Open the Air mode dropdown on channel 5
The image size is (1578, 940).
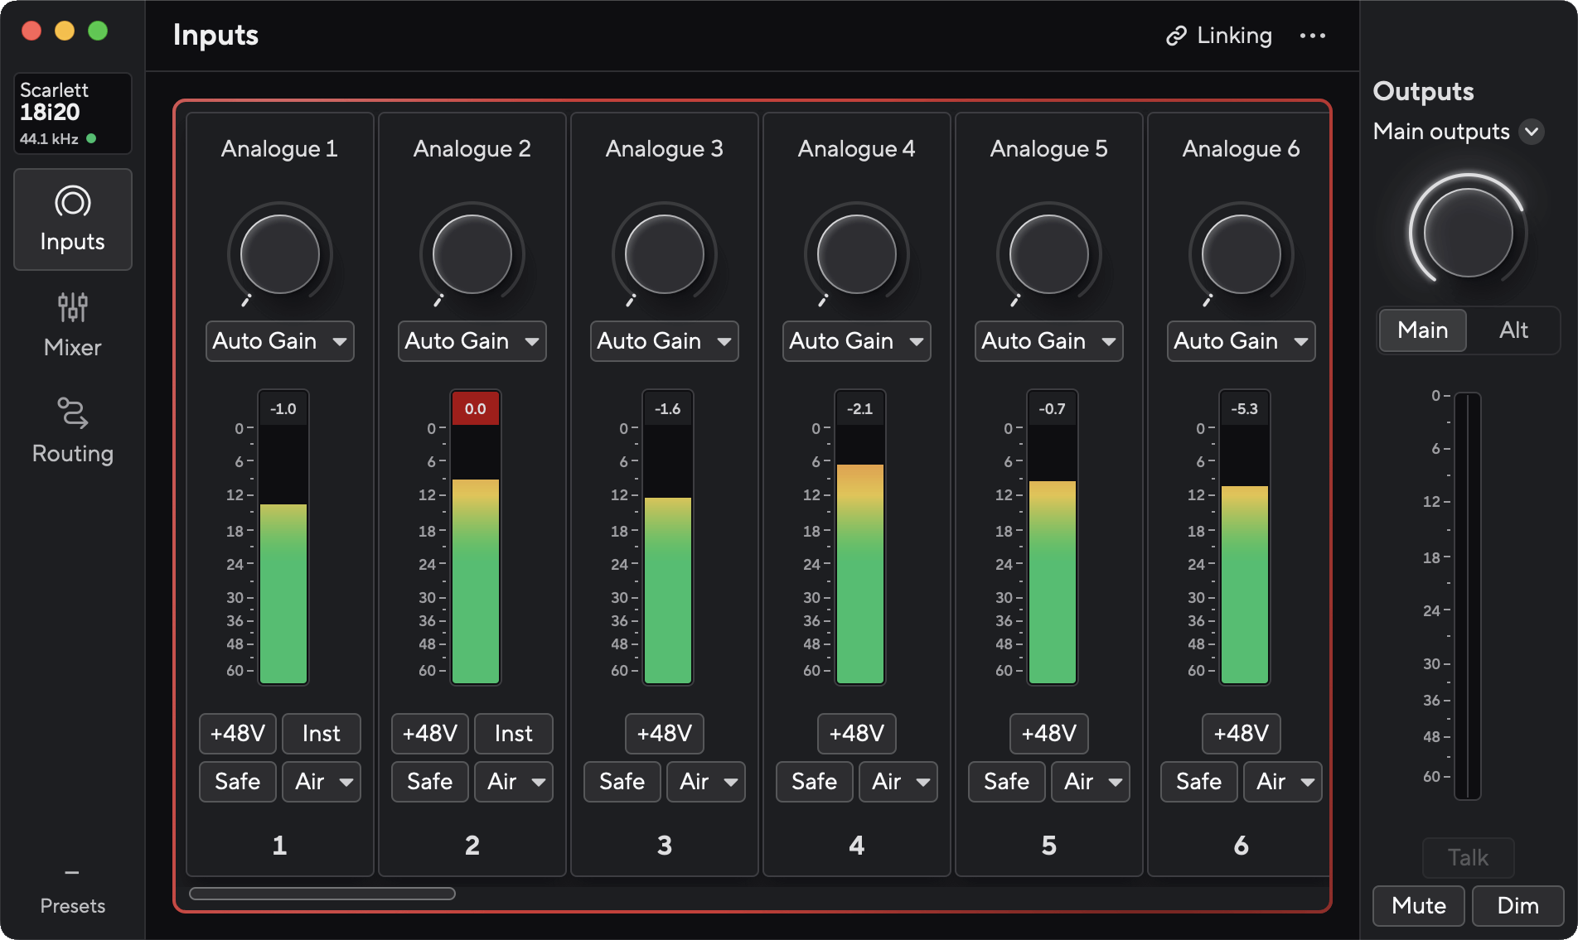pyautogui.click(x=1091, y=782)
